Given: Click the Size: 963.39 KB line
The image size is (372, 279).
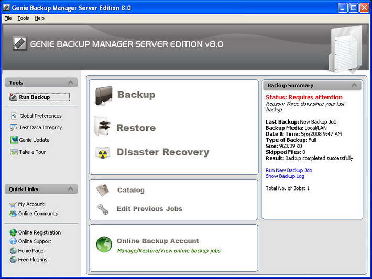Looking at the screenshot, I should (284, 146).
